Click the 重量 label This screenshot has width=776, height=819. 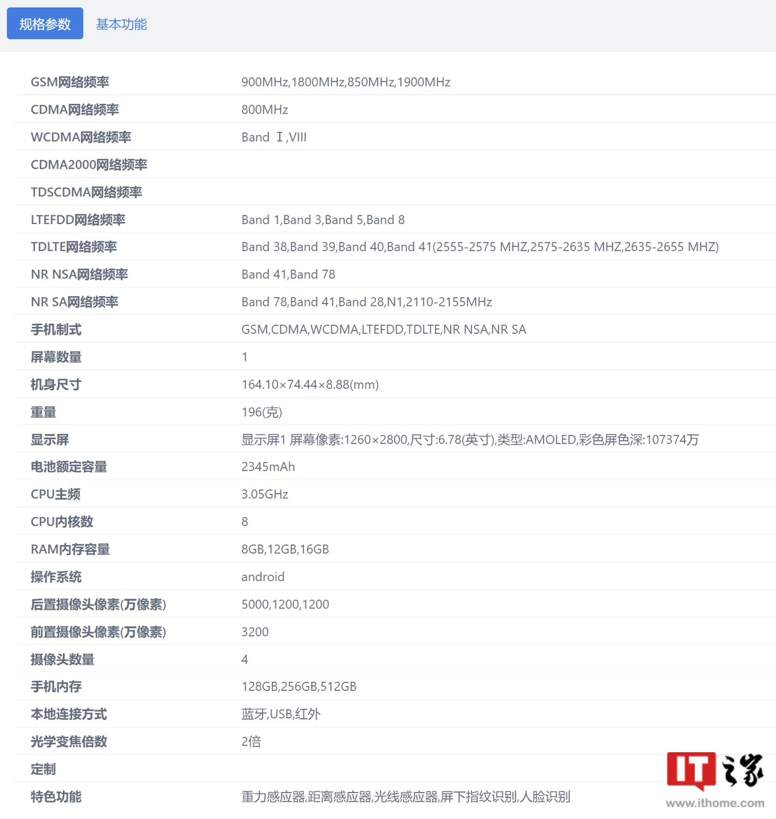[43, 412]
